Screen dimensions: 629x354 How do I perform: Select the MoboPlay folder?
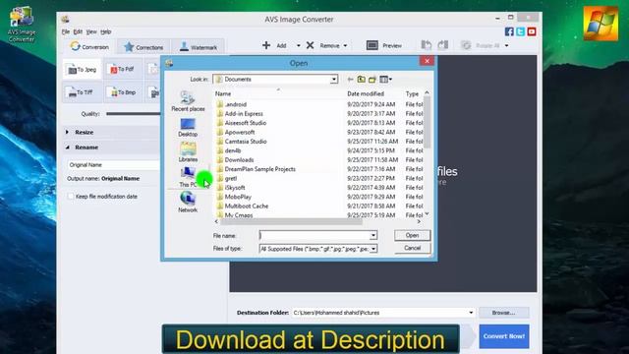[x=238, y=197]
